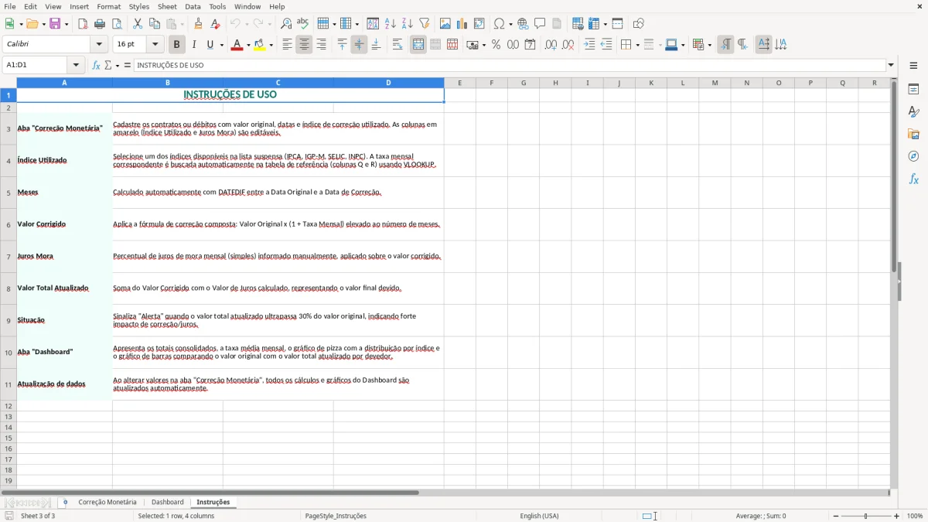Select row header 5

click(x=9, y=193)
